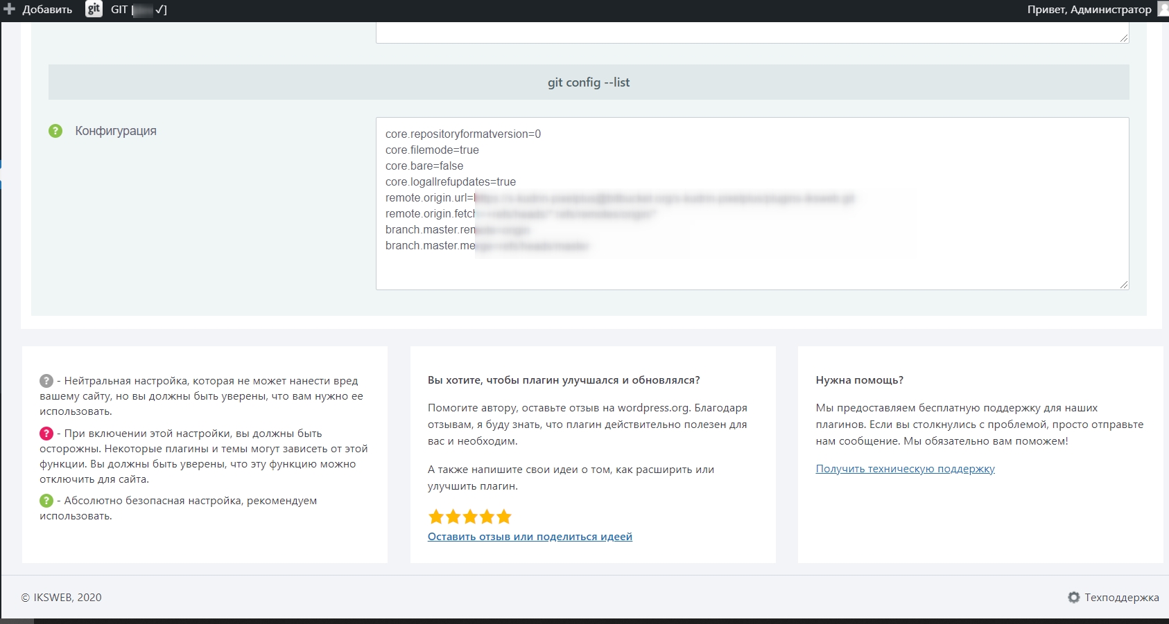
Task: Click the Нужна помощь? heading
Action: pos(859,380)
